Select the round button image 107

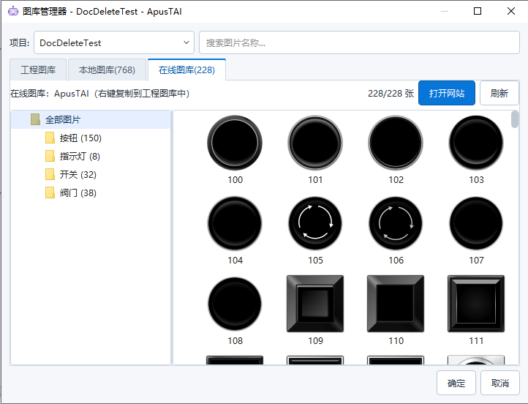(x=476, y=223)
